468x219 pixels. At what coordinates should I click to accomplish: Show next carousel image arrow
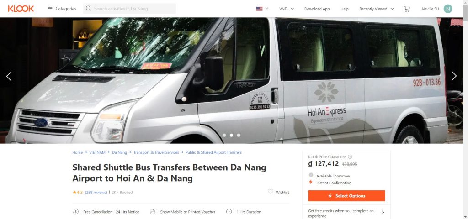[454, 76]
